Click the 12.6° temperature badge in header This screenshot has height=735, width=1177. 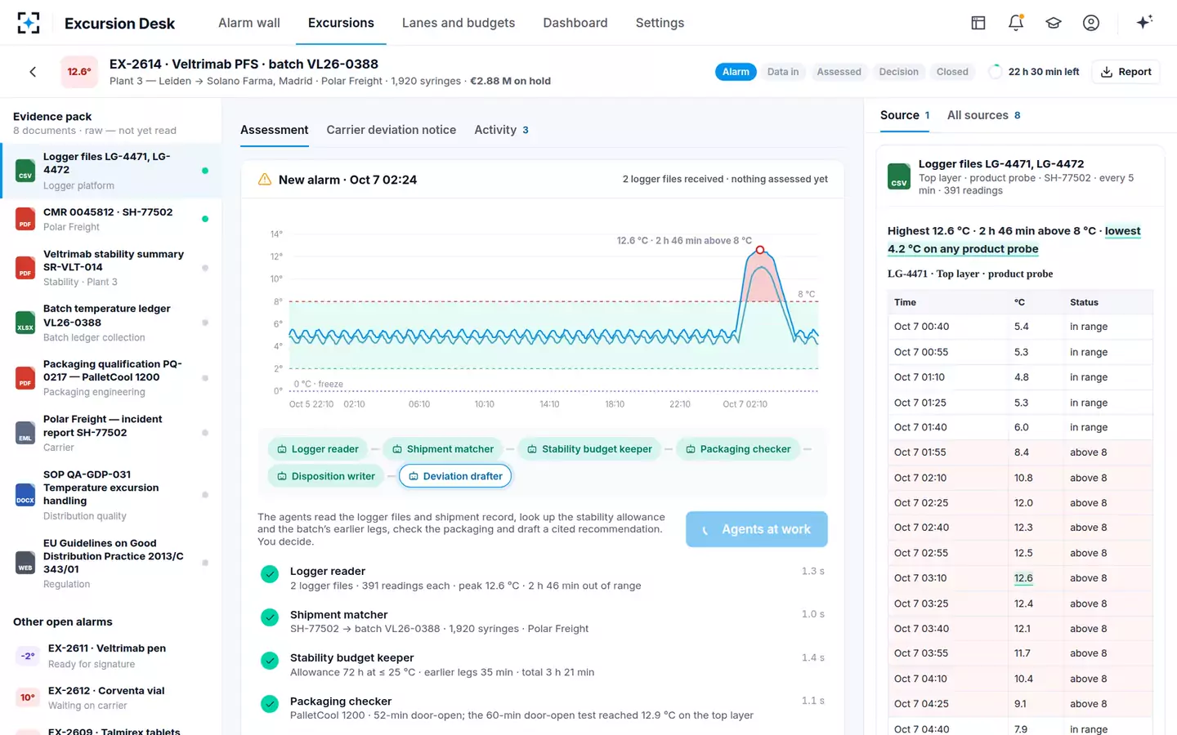click(x=79, y=72)
